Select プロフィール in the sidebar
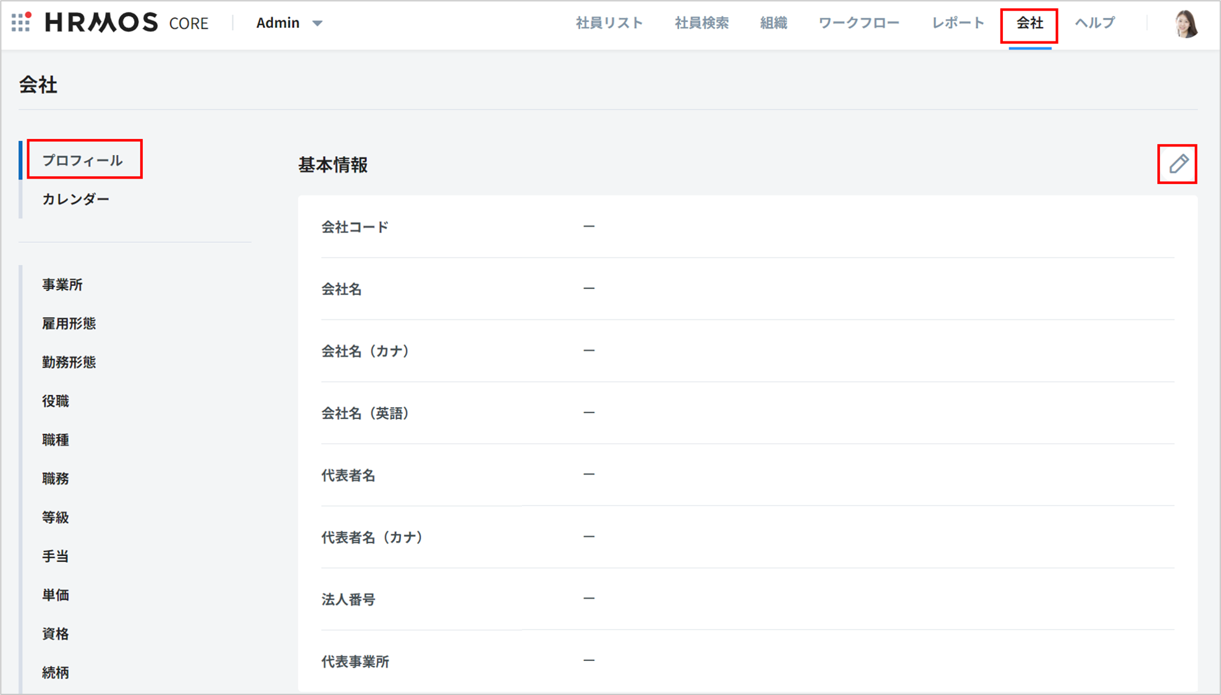 click(x=82, y=161)
